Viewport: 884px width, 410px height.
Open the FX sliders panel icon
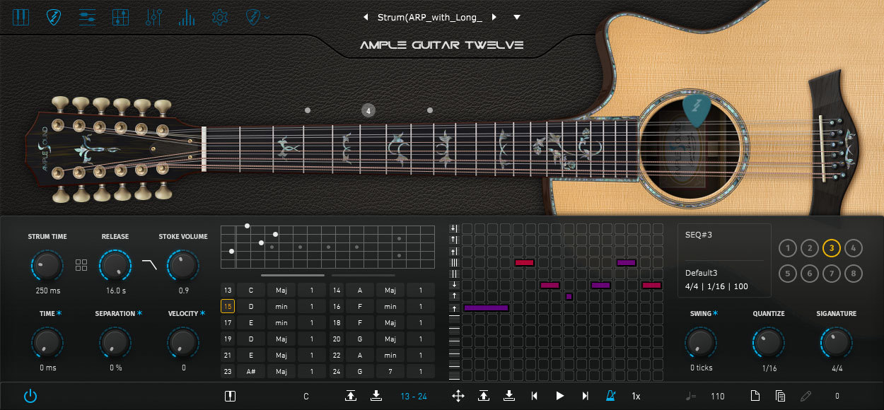coord(153,17)
